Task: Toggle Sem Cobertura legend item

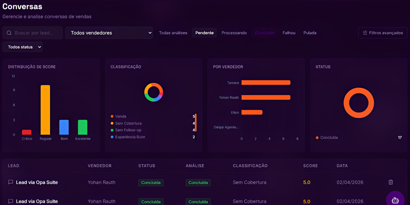Action: click(128, 123)
